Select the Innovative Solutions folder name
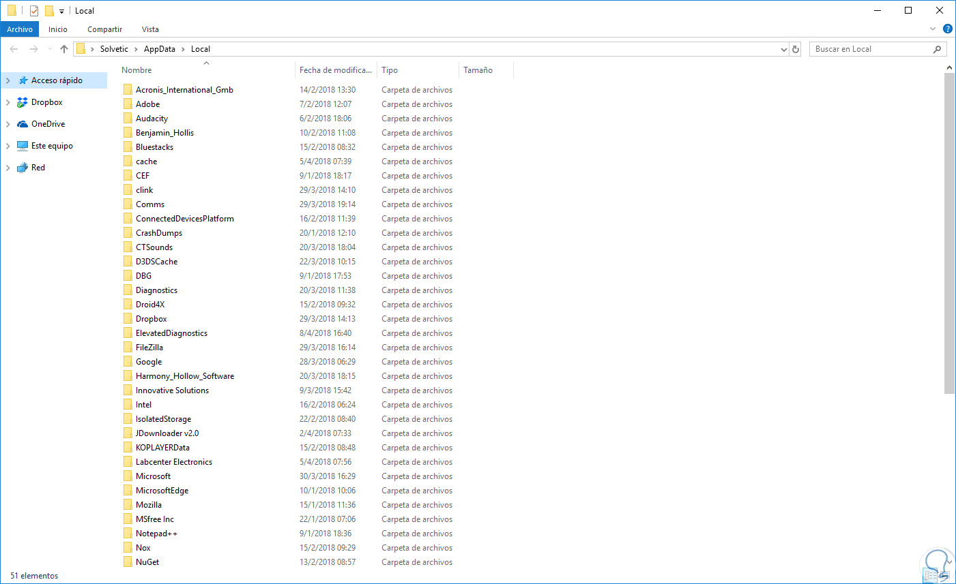 tap(172, 390)
